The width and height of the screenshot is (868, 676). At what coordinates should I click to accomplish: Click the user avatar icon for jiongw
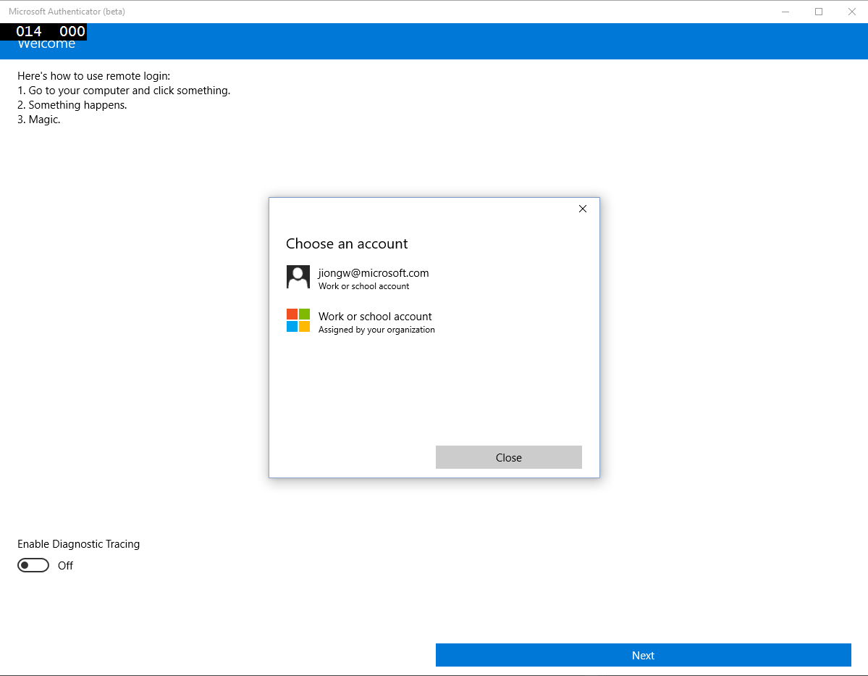[x=298, y=277]
